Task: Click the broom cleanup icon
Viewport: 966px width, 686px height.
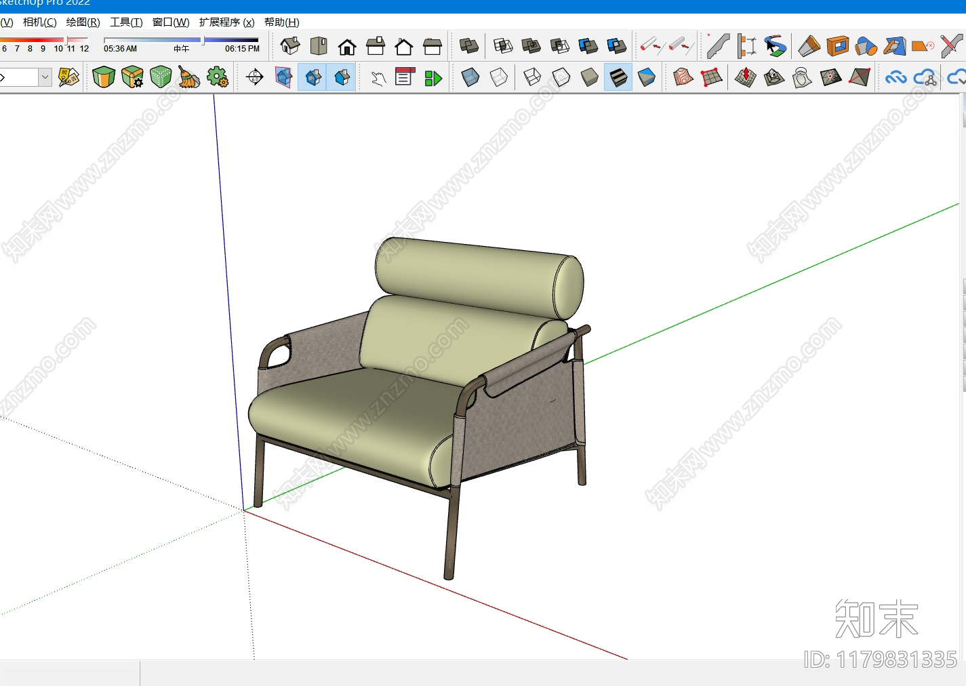Action: pyautogui.click(x=189, y=77)
